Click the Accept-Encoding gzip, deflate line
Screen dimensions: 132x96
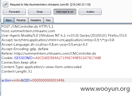[25, 49]
